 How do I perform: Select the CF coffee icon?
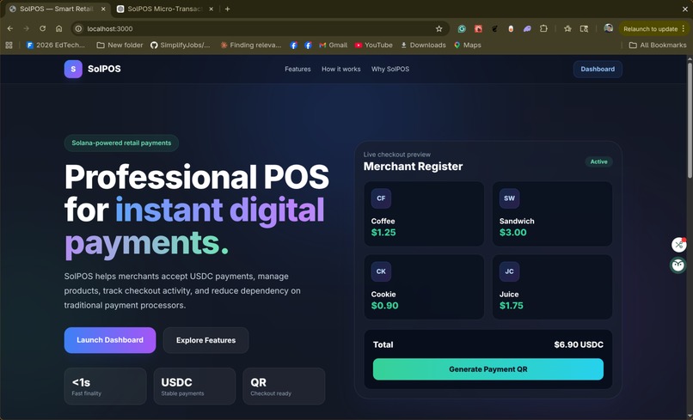381,198
